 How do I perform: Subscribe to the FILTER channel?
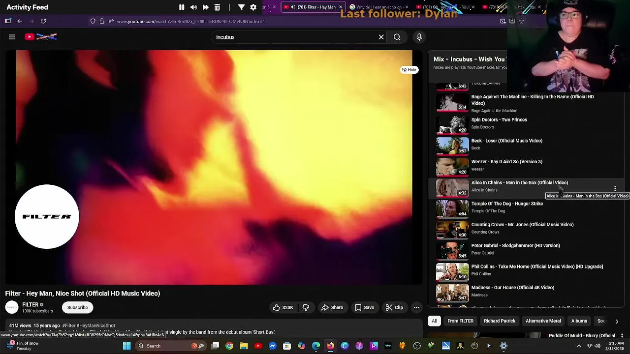77,307
